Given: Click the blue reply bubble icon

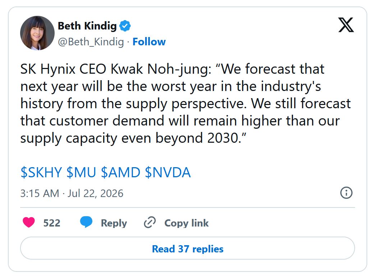Looking at the screenshot, I should pos(86,222).
